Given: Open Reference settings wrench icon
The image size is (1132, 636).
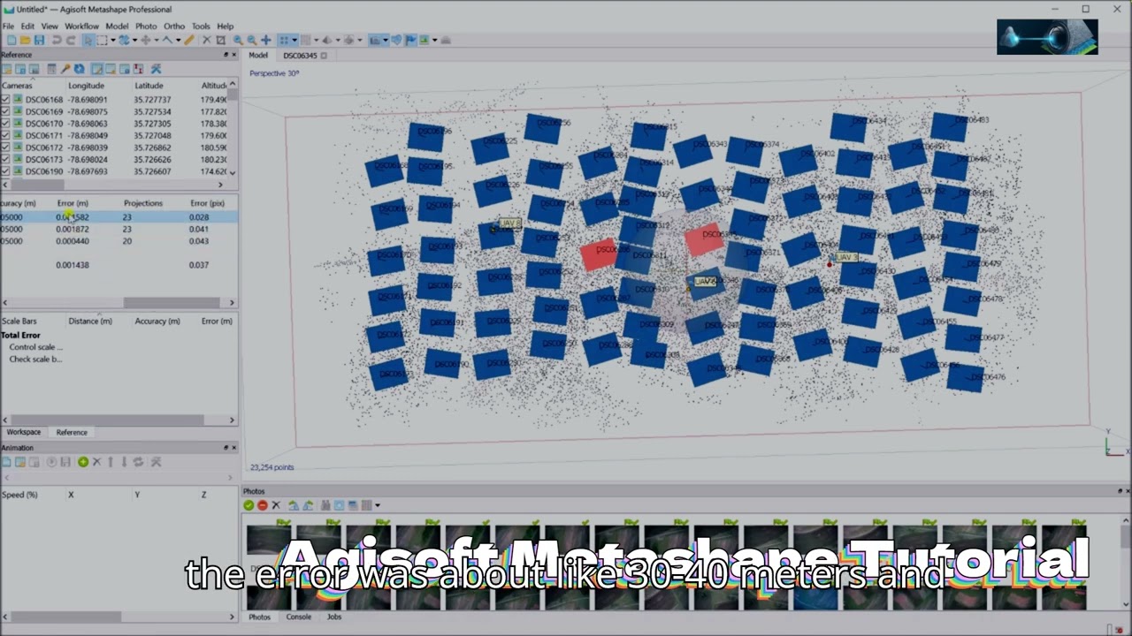Looking at the screenshot, I should (x=156, y=69).
